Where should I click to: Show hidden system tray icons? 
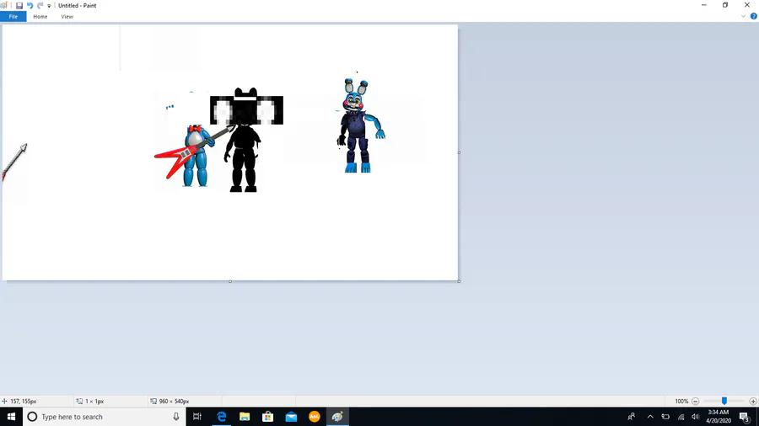(650, 417)
